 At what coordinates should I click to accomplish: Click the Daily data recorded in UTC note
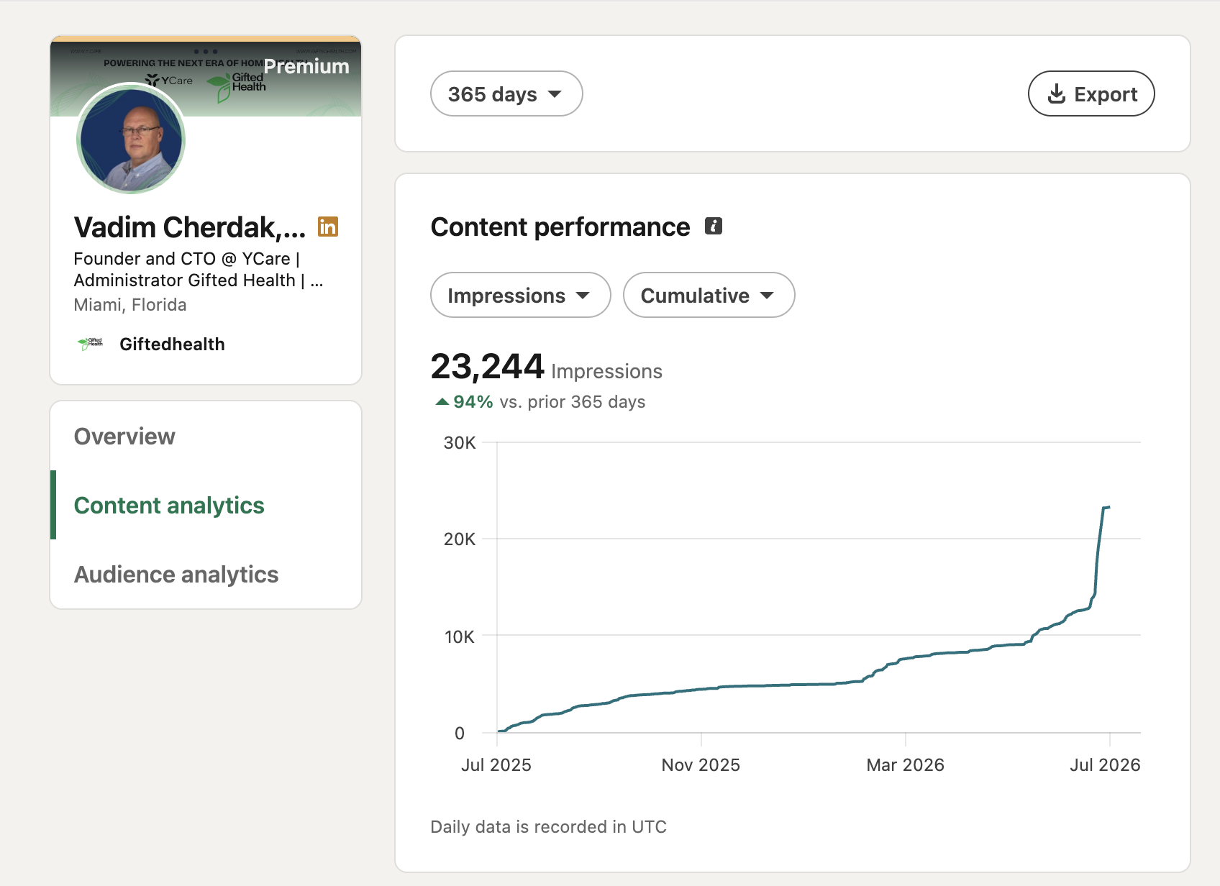(x=548, y=826)
